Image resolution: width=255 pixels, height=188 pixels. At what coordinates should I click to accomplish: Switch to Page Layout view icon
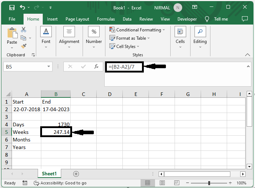[x=162, y=183]
